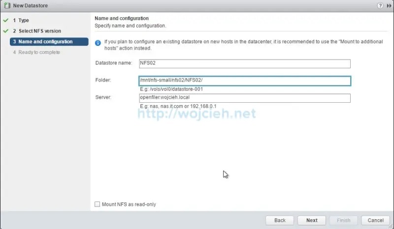Screen dimensions: 394x229
Task: Go to step 2 Select NFS version
Action: [37, 31]
